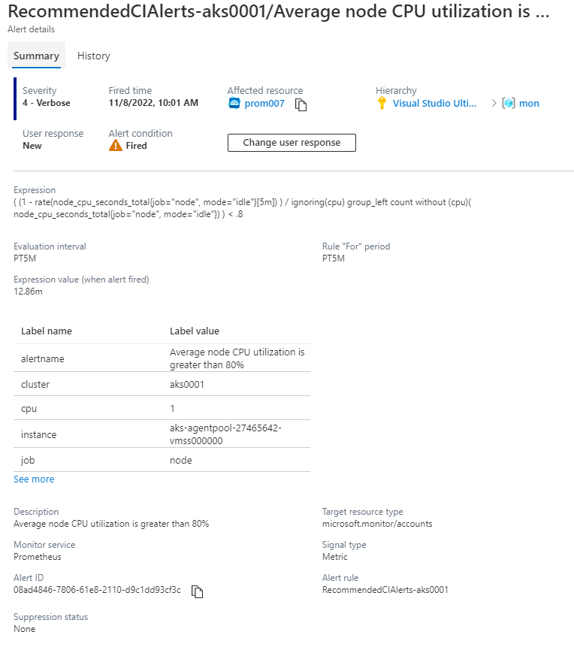Image resolution: width=574 pixels, height=650 pixels.
Task: Copy the Alert ID to clipboard
Action: pos(198,591)
